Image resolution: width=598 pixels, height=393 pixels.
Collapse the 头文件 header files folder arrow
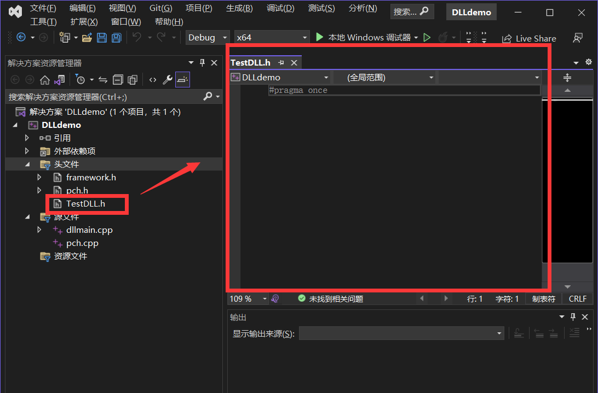tap(27, 164)
